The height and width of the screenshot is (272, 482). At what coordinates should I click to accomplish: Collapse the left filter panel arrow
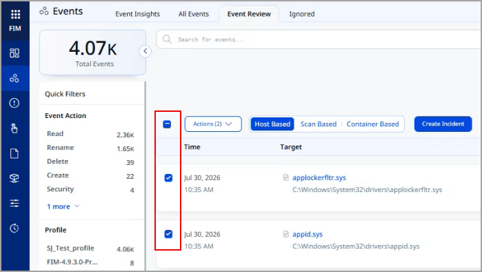[145, 51]
